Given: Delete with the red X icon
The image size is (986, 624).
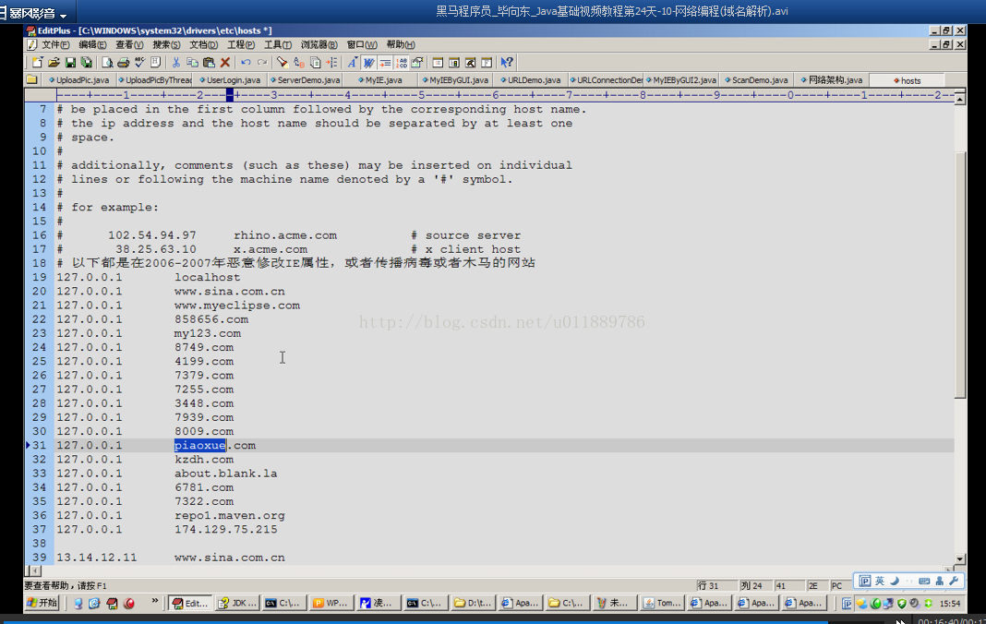Looking at the screenshot, I should pos(225,62).
